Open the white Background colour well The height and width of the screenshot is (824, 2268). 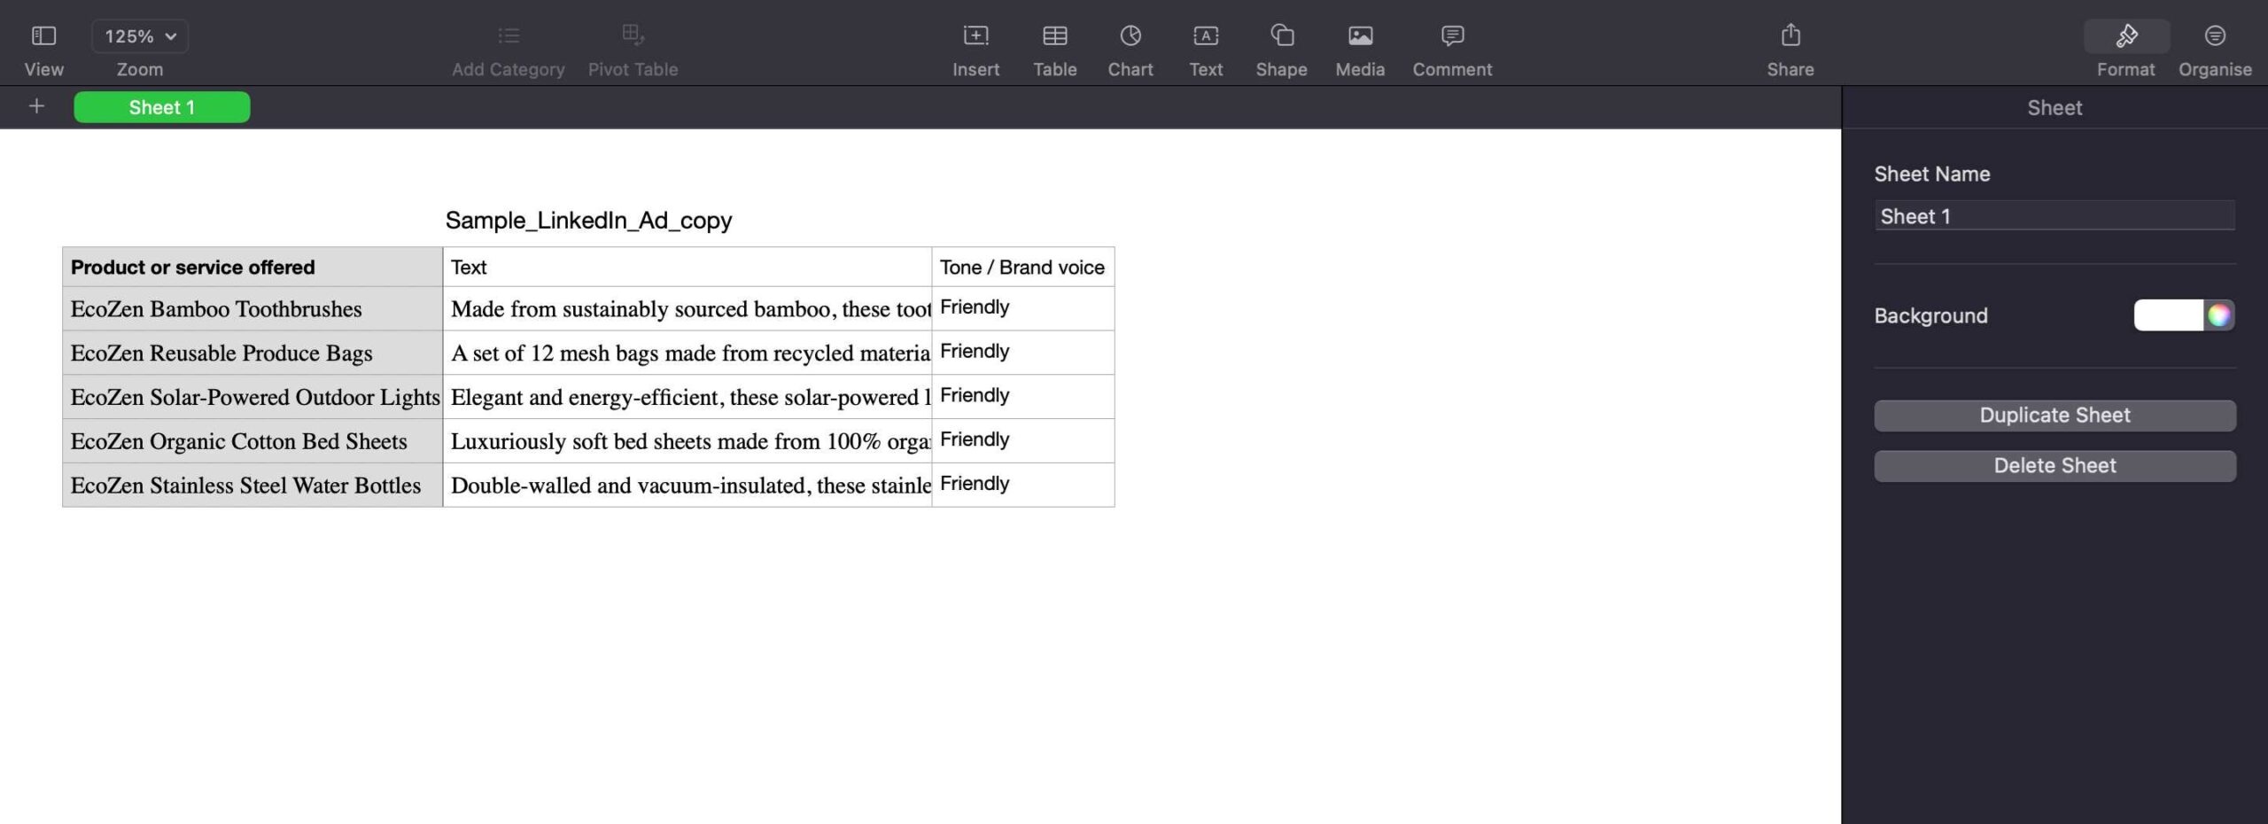[x=2168, y=315]
